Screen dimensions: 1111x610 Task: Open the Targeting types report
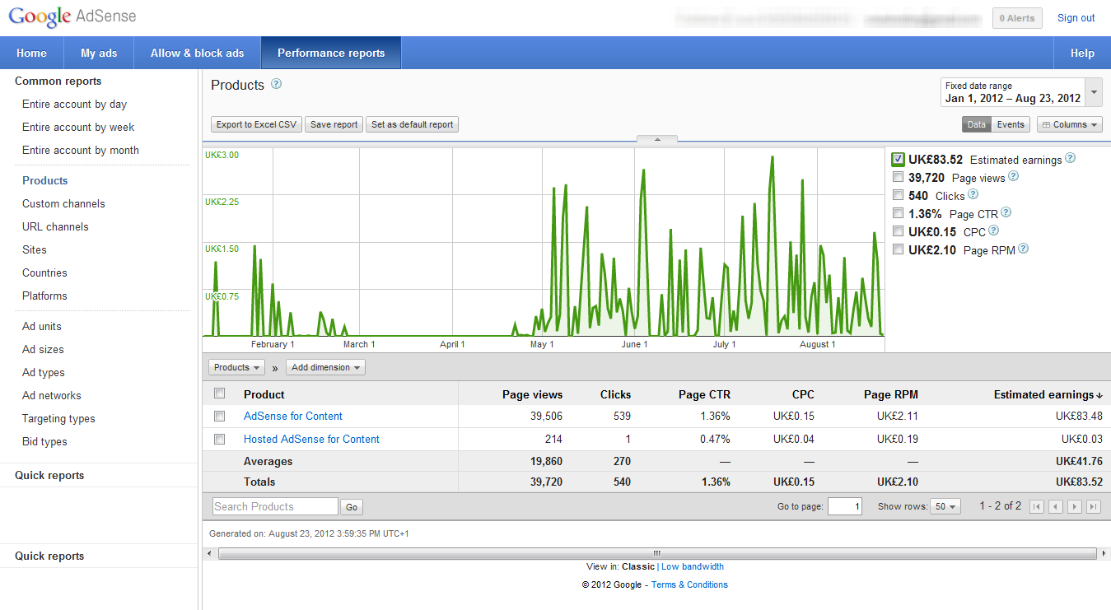(58, 419)
